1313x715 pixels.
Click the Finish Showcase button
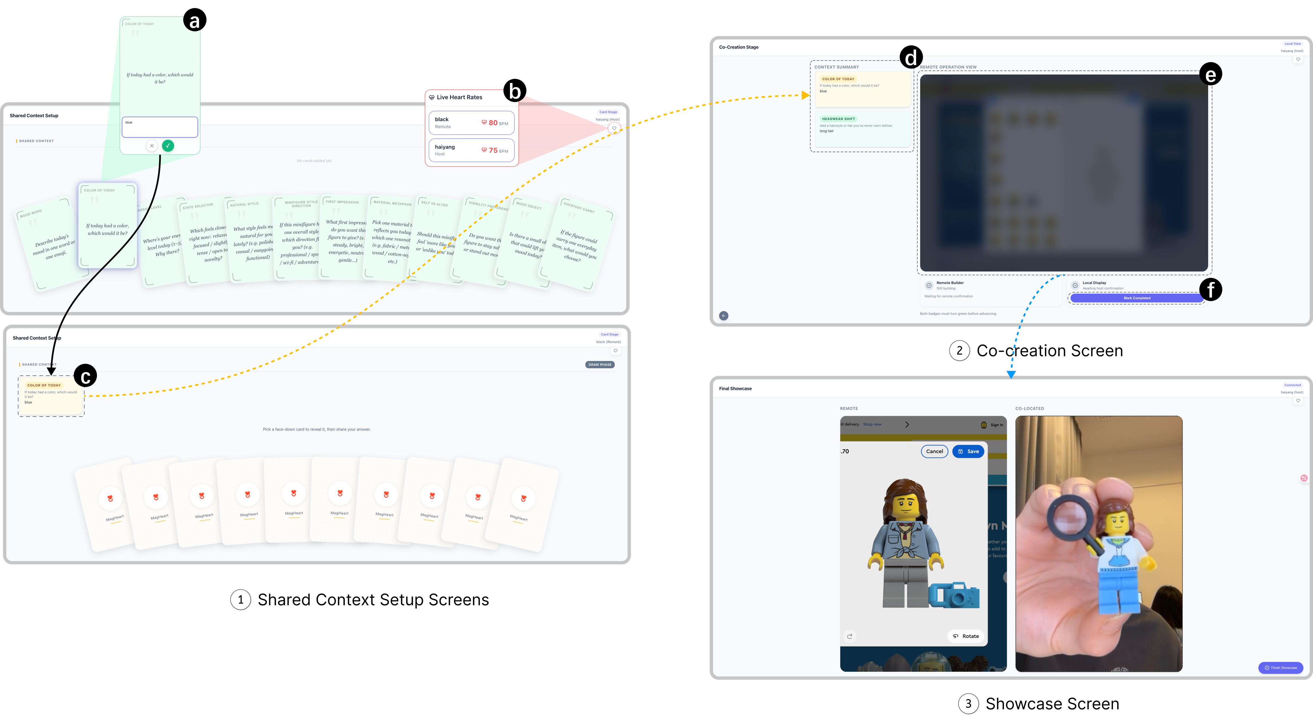pos(1280,668)
